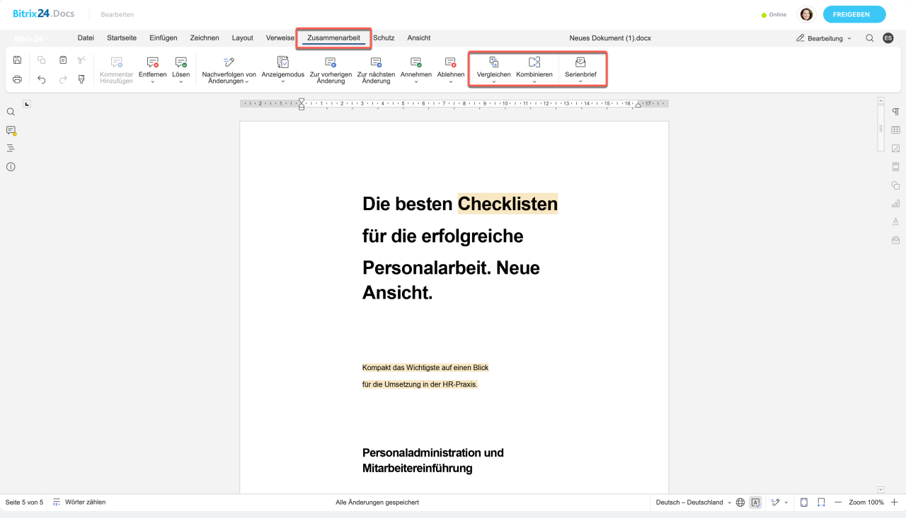Toggle fit to width view
This screenshot has height=518, width=906.
821,502
